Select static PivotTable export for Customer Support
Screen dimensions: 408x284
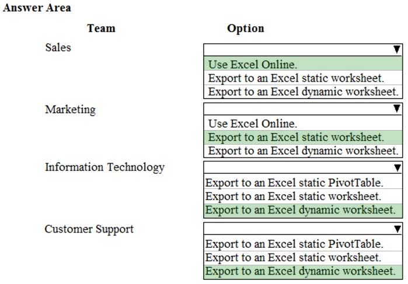click(x=303, y=244)
